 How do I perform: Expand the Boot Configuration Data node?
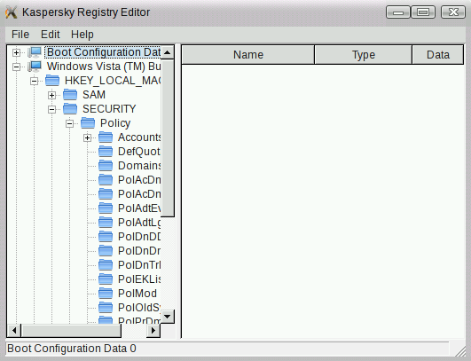16,53
